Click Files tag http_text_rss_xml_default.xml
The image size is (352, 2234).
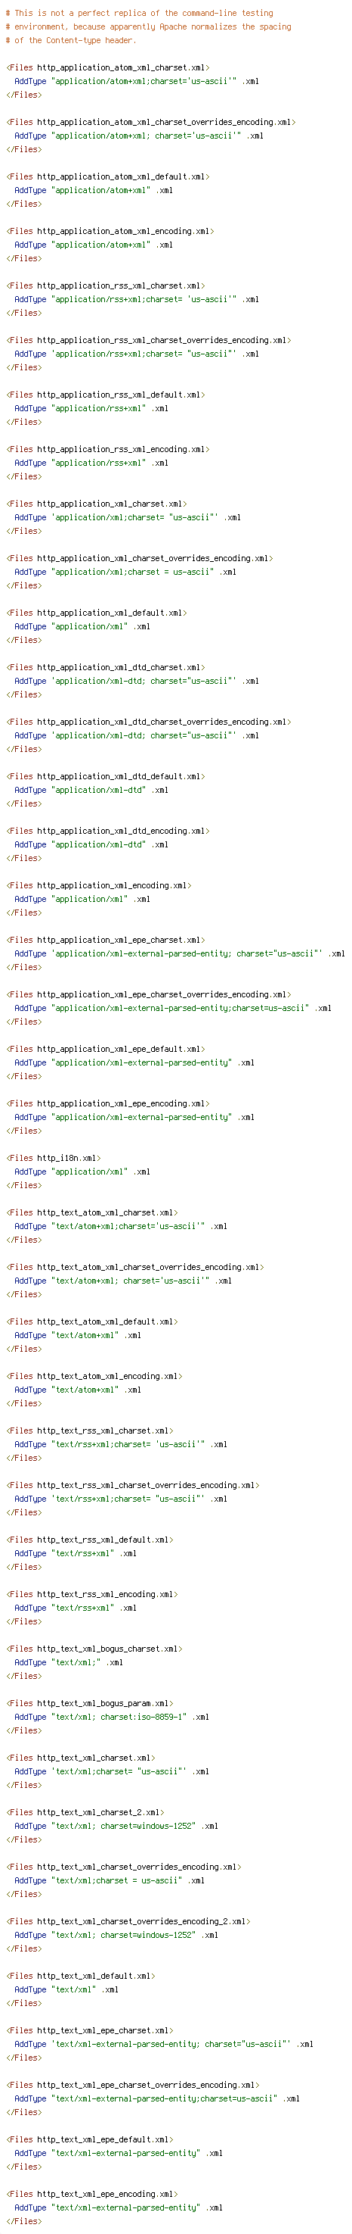click(x=89, y=1540)
